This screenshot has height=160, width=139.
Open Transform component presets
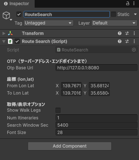click(x=127, y=33)
